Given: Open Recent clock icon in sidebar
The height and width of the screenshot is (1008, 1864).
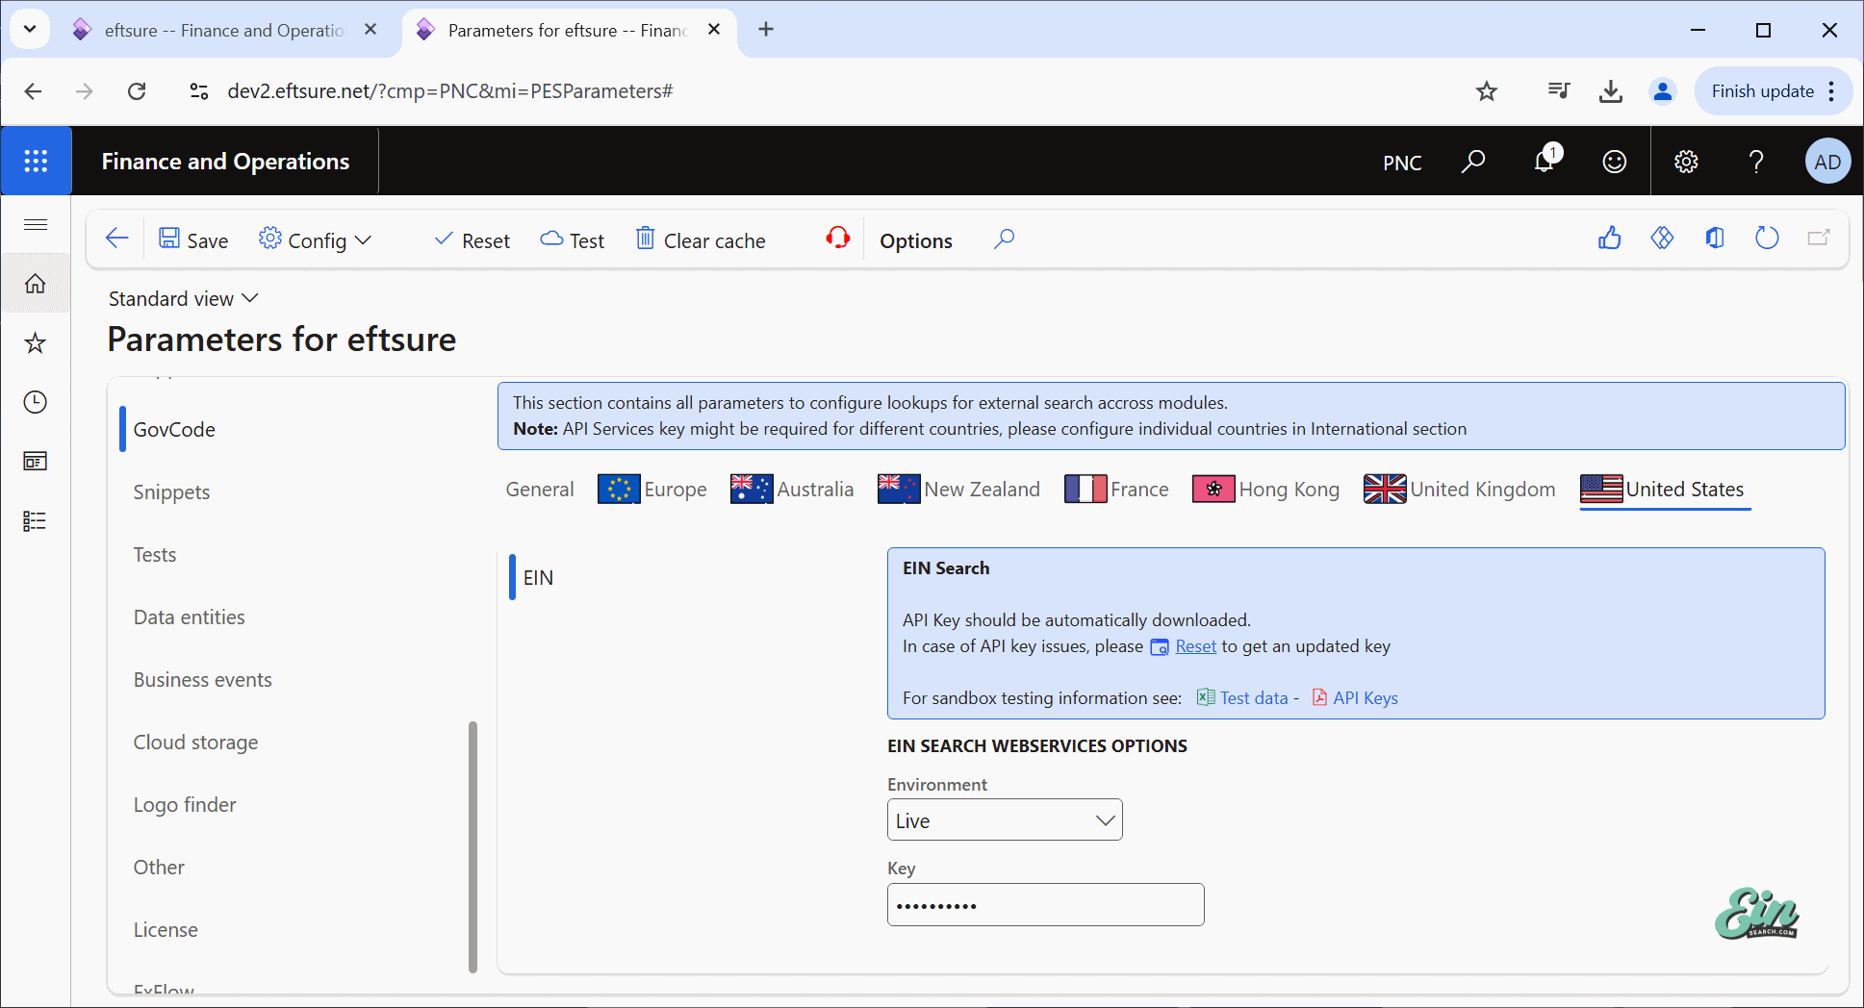Looking at the screenshot, I should [36, 402].
